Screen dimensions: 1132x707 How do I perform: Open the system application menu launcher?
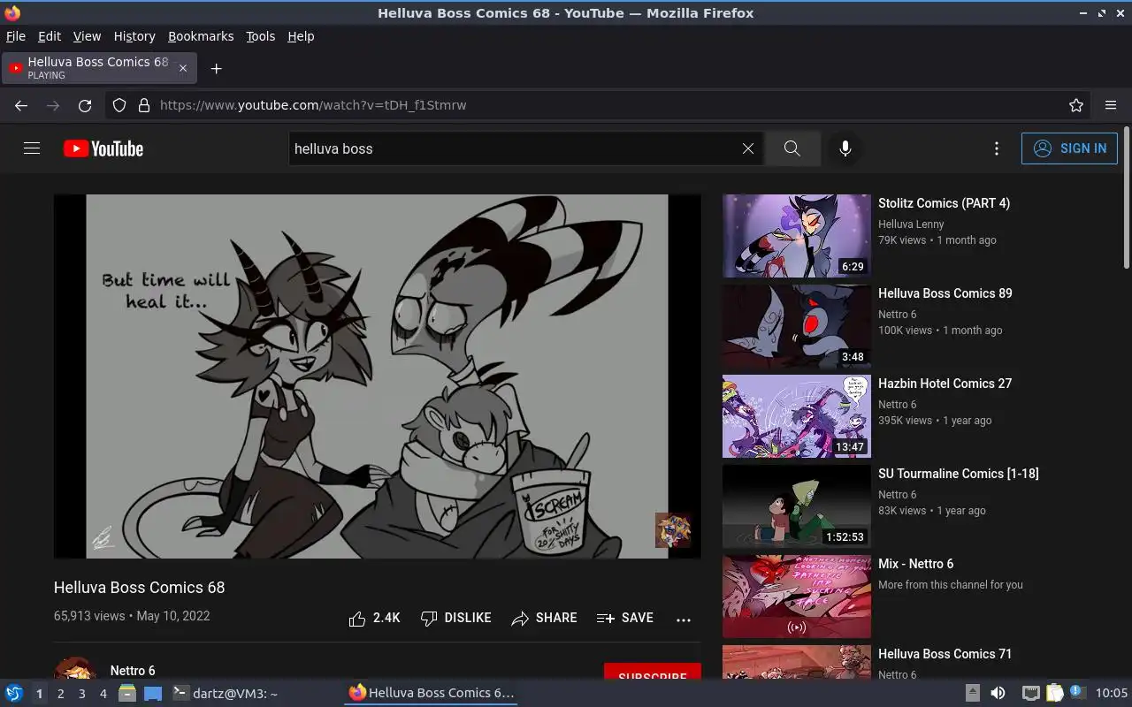click(14, 693)
